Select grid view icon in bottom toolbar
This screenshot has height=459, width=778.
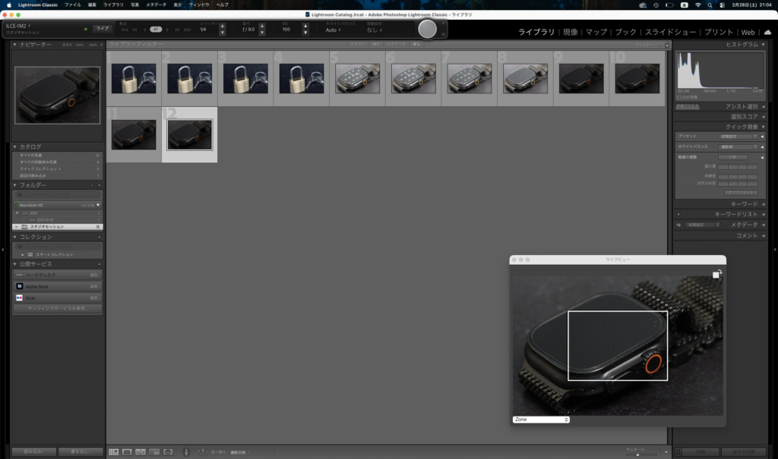pyautogui.click(x=113, y=452)
